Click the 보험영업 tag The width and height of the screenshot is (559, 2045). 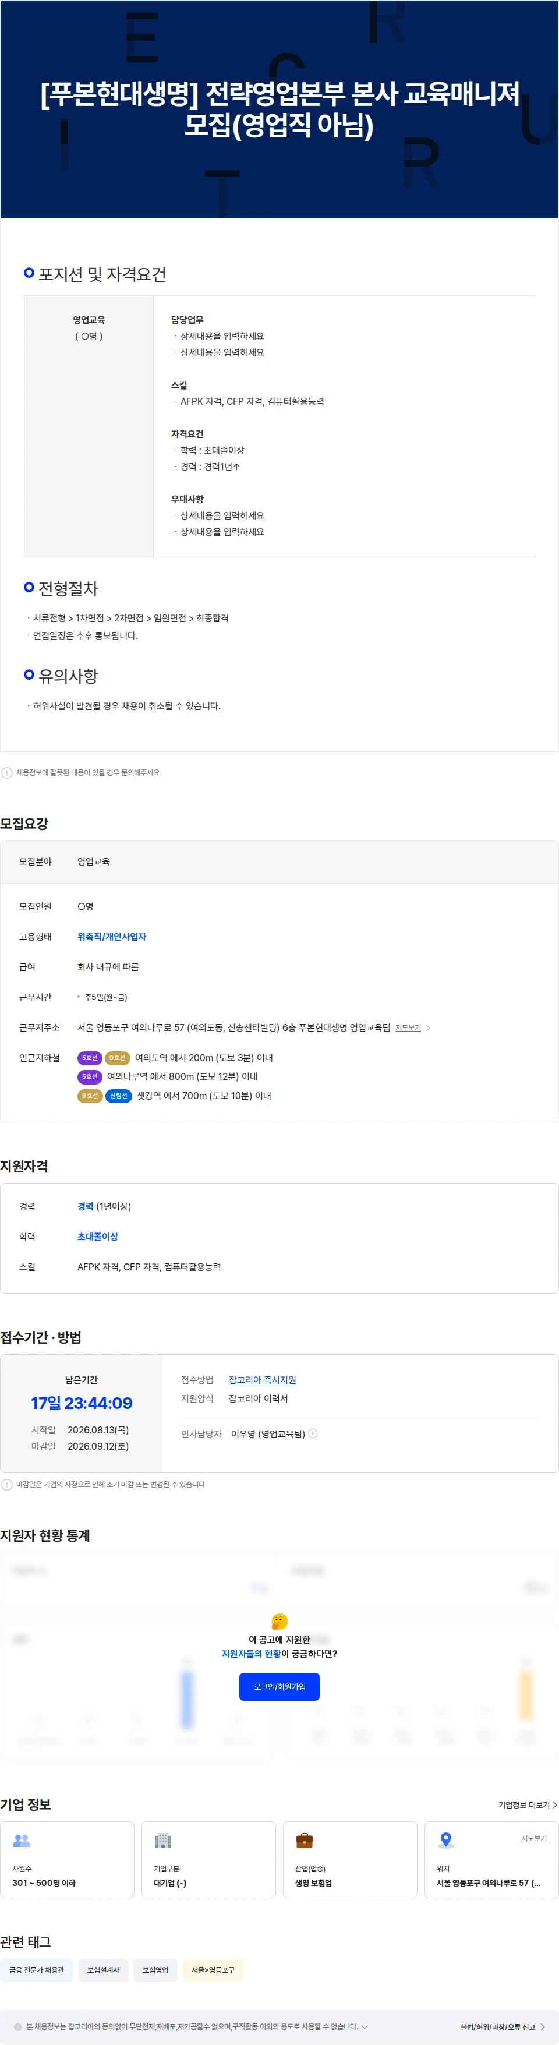(155, 1970)
